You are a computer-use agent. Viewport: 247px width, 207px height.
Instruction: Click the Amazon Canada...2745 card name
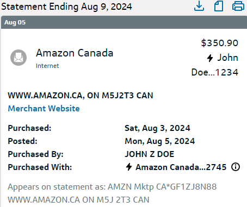coord(181,167)
